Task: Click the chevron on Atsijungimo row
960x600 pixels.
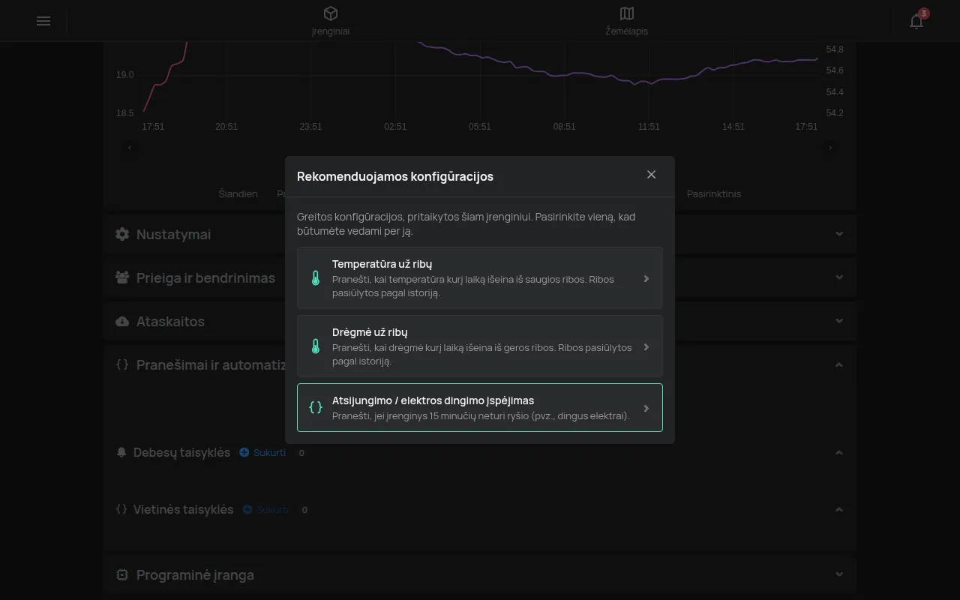Action: tap(646, 408)
